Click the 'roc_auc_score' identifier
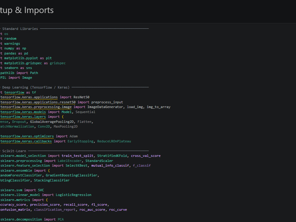The image size is (296, 222). point(92,210)
